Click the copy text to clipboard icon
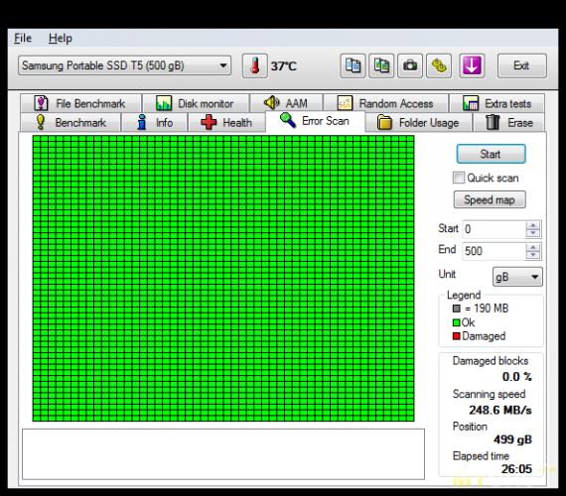Screen dimensions: 566x496 pyautogui.click(x=353, y=66)
